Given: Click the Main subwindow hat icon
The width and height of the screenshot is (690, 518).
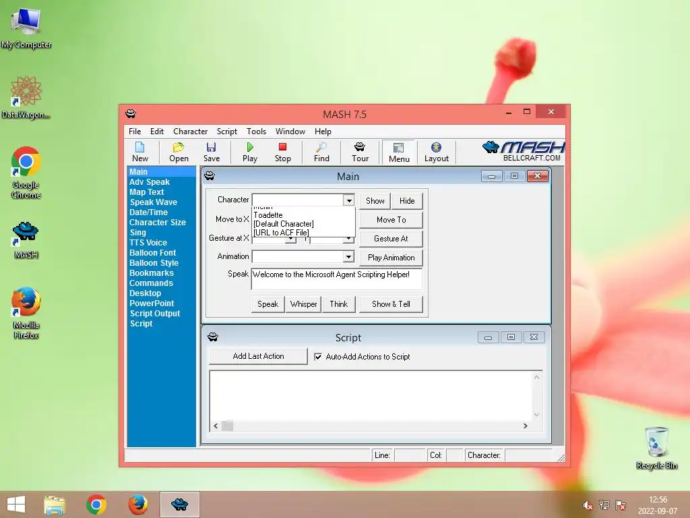Looking at the screenshot, I should [210, 176].
